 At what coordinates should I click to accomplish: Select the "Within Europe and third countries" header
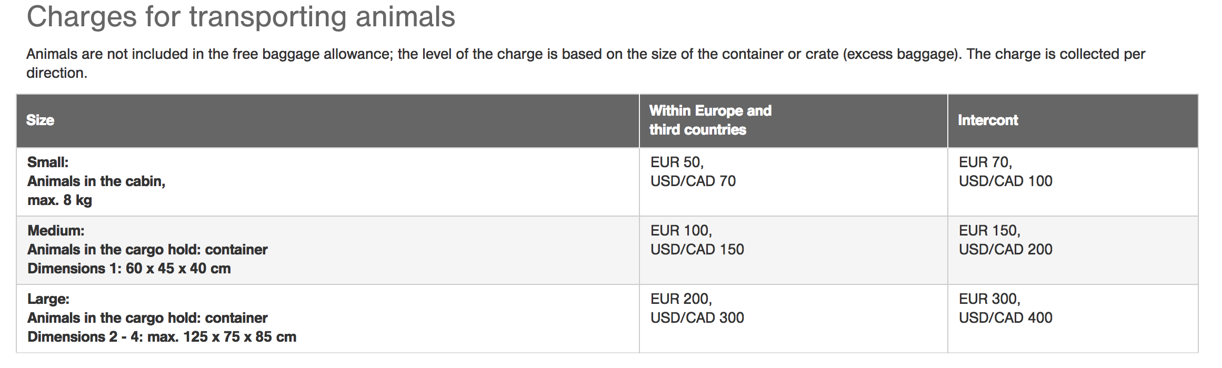tap(710, 120)
